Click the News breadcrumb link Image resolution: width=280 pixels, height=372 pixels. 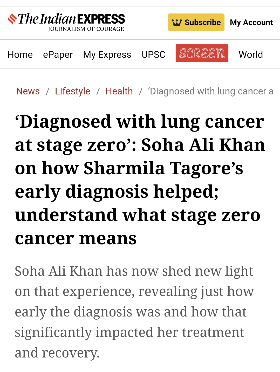point(28,91)
